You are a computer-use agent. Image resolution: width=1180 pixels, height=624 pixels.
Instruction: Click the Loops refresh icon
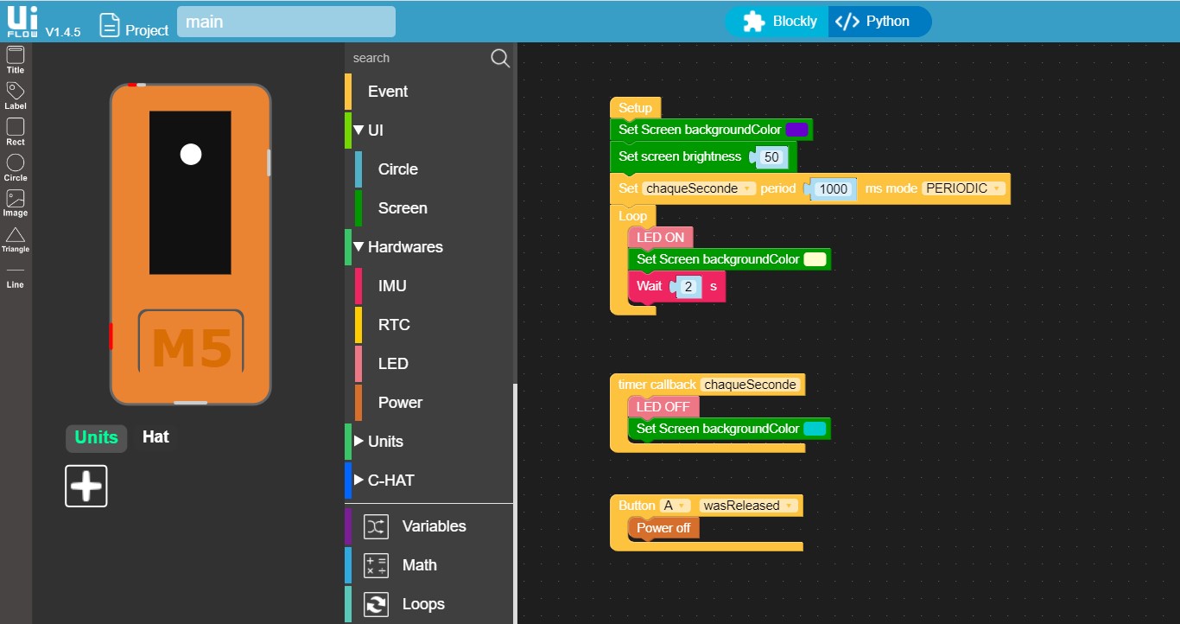[376, 604]
